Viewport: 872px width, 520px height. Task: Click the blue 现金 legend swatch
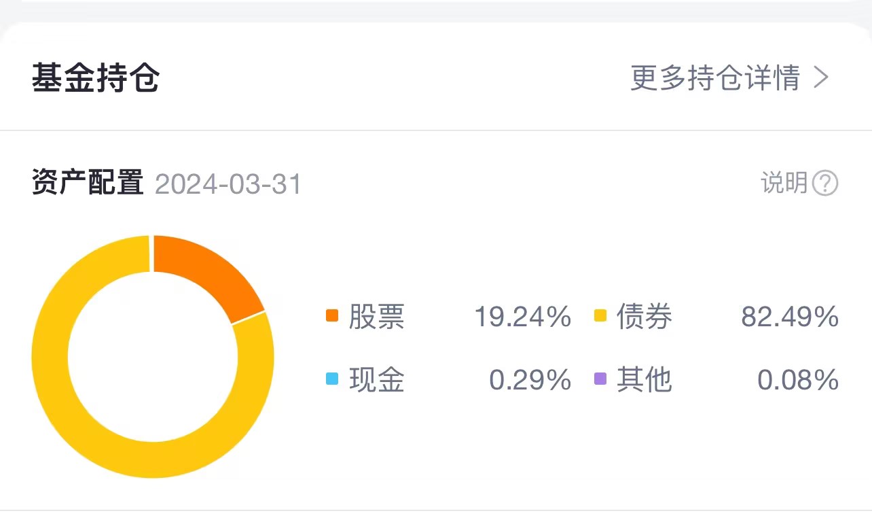(x=332, y=379)
